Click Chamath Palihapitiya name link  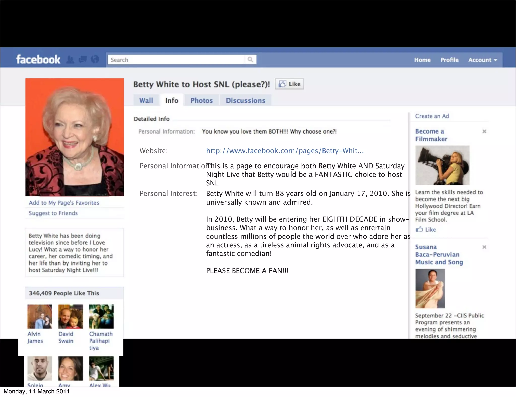point(101,341)
